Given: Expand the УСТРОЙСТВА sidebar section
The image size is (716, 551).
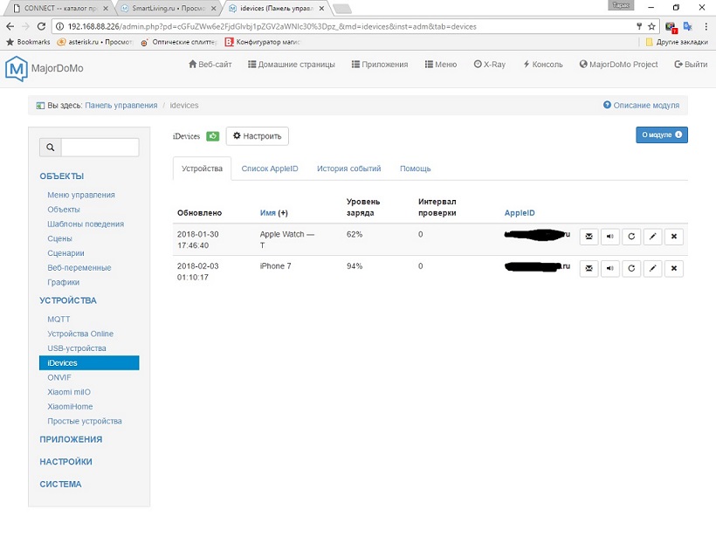Looking at the screenshot, I should point(68,300).
